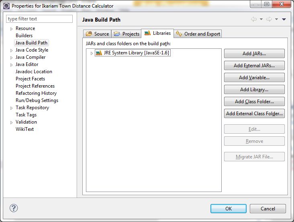294x222 pixels.
Task: Switch to the Source tab
Action: pos(97,34)
